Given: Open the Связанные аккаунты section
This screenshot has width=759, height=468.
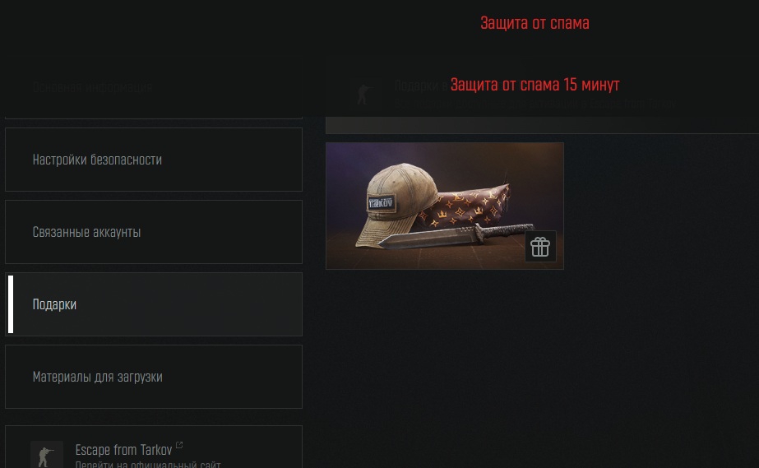Looking at the screenshot, I should point(154,232).
